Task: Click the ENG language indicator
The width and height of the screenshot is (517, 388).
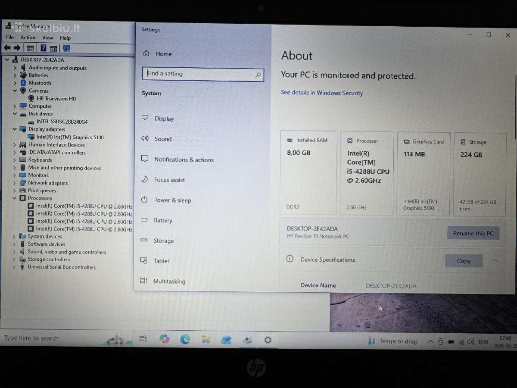Action: tap(483, 342)
